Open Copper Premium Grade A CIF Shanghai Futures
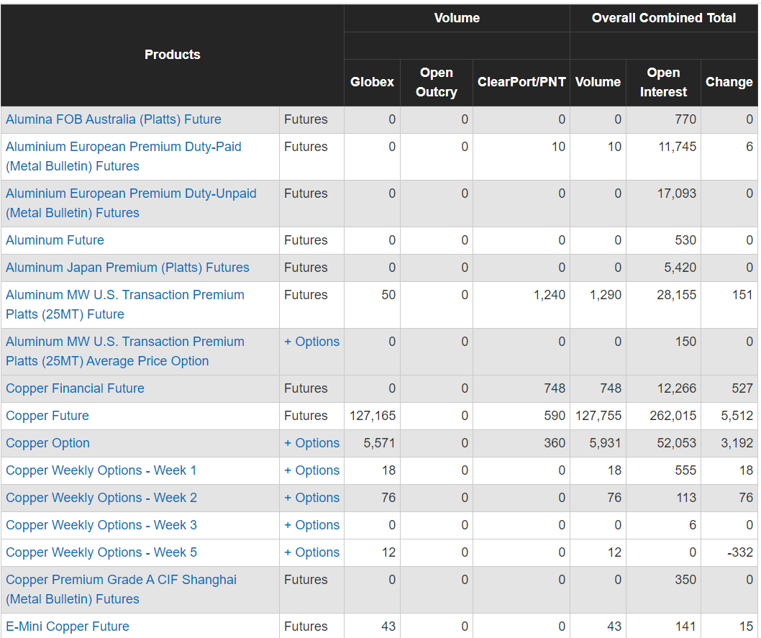 pos(122,590)
